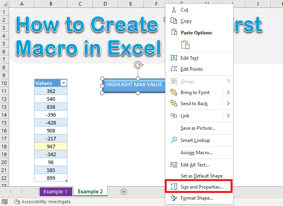283x206 pixels.
Task: Select Smart Lookup menu entry
Action: click(x=199, y=140)
